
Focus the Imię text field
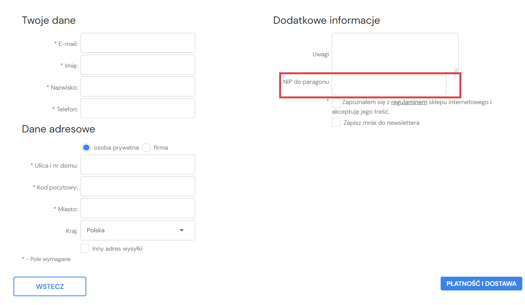click(x=138, y=65)
